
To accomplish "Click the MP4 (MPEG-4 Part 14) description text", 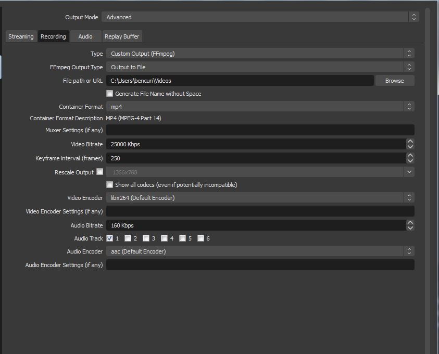I will tap(133, 118).
